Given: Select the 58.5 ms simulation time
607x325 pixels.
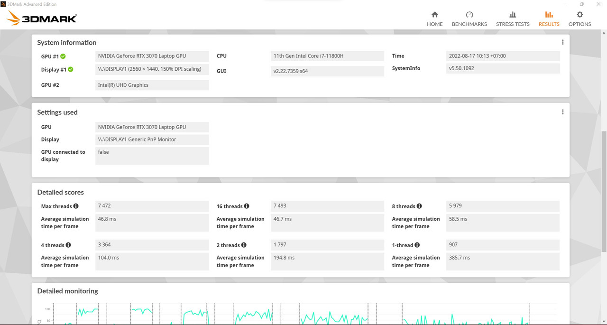Looking at the screenshot, I should [x=503, y=223].
